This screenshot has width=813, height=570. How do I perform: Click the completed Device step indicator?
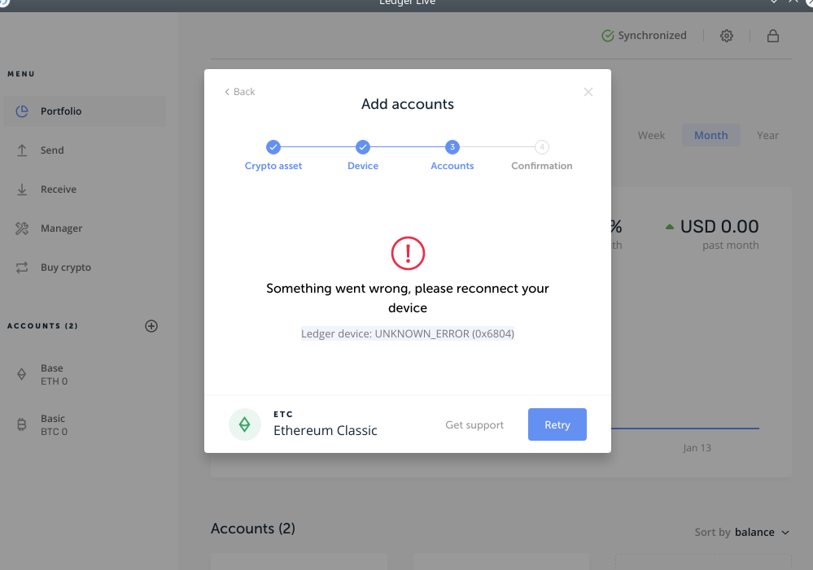(x=363, y=148)
